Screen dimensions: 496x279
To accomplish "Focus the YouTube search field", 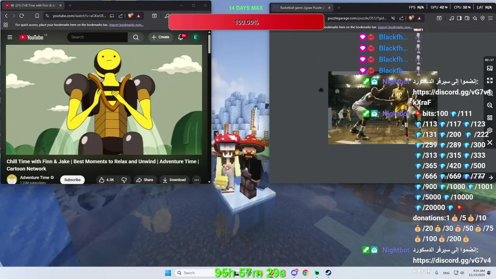I will point(97,37).
